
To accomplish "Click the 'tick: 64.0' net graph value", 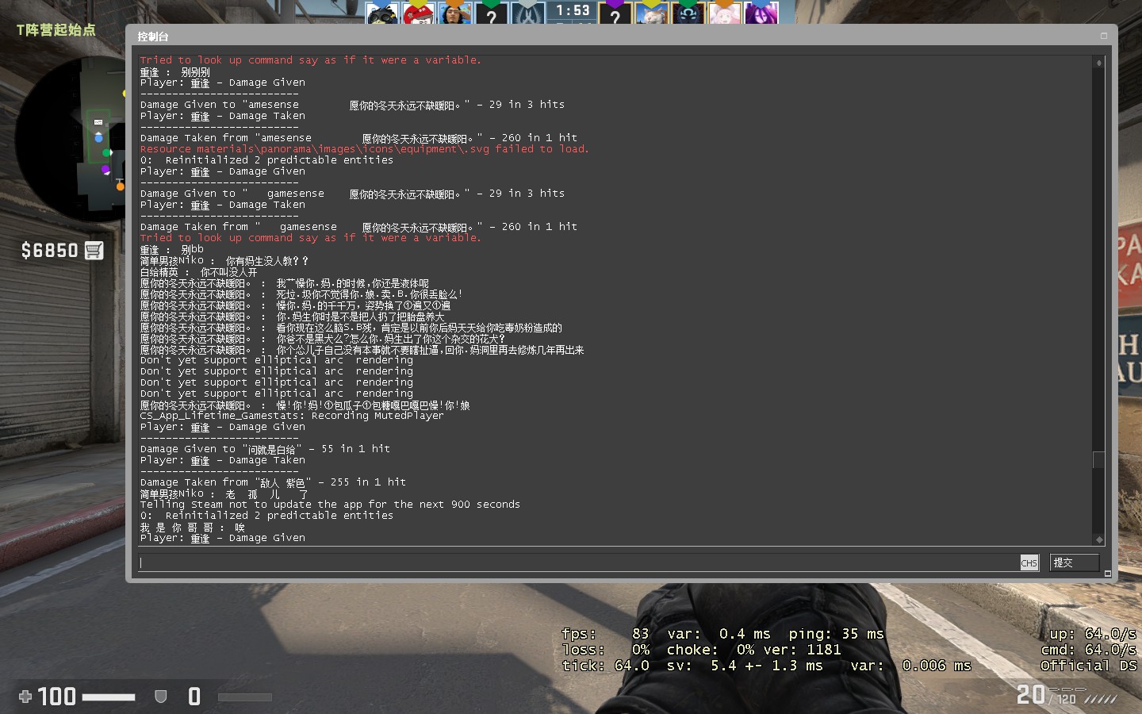I will tap(605, 666).
